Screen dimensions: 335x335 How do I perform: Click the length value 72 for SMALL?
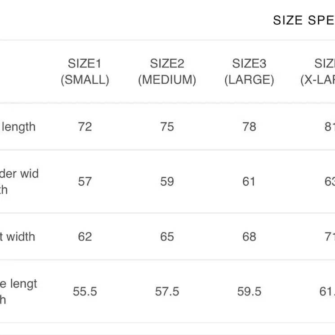pyautogui.click(x=85, y=127)
